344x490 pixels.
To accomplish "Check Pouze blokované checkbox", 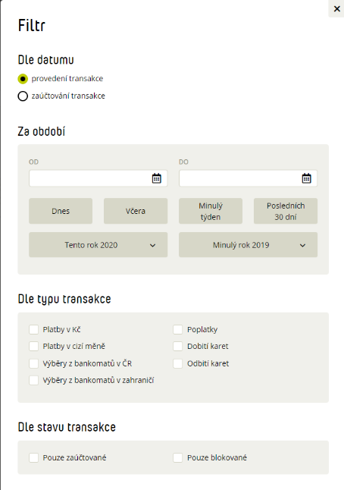I will click(177, 458).
